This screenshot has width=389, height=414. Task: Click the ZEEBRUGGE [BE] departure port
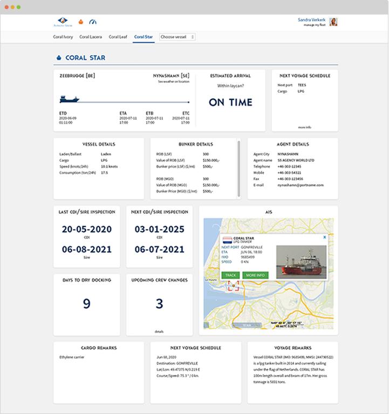77,76
